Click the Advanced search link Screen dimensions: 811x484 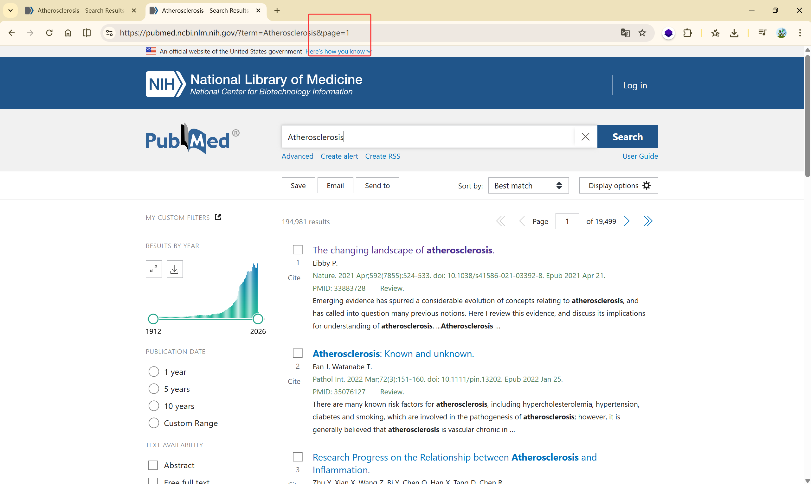(x=297, y=156)
